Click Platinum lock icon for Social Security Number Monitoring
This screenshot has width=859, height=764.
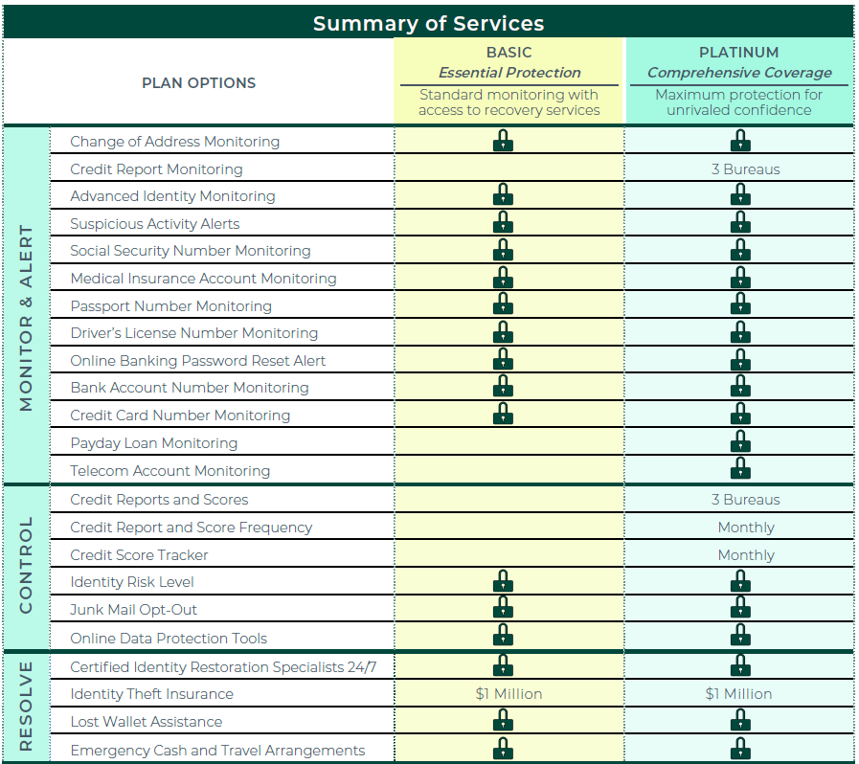coord(739,251)
